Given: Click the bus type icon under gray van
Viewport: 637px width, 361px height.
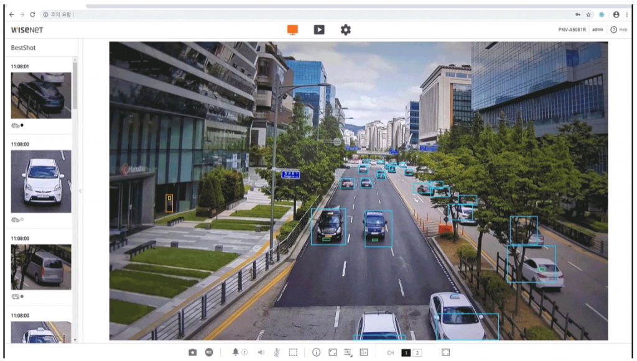Looking at the screenshot, I should pyautogui.click(x=16, y=296).
